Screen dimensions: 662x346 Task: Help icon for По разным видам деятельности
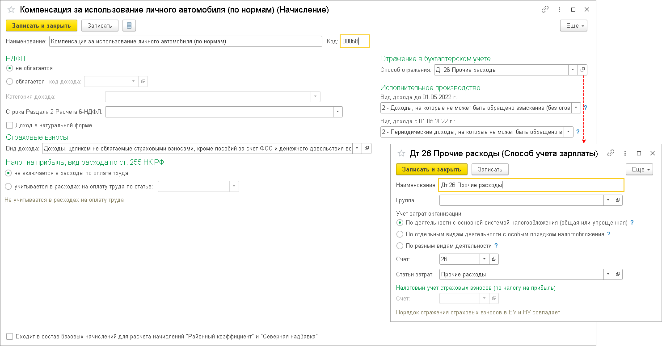496,246
